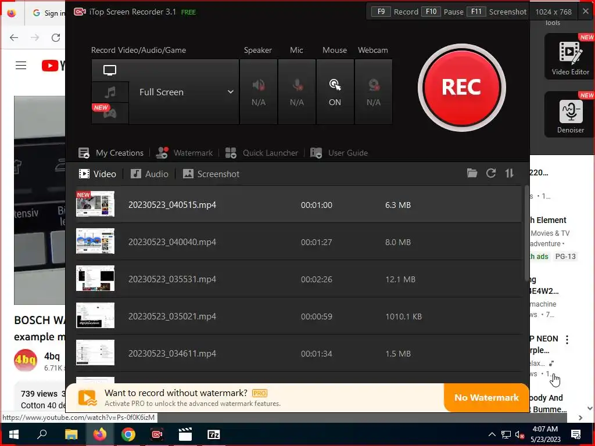595x446 pixels.
Task: Switch to iTop Screen Recorder taskbar icon
Action: click(x=157, y=434)
